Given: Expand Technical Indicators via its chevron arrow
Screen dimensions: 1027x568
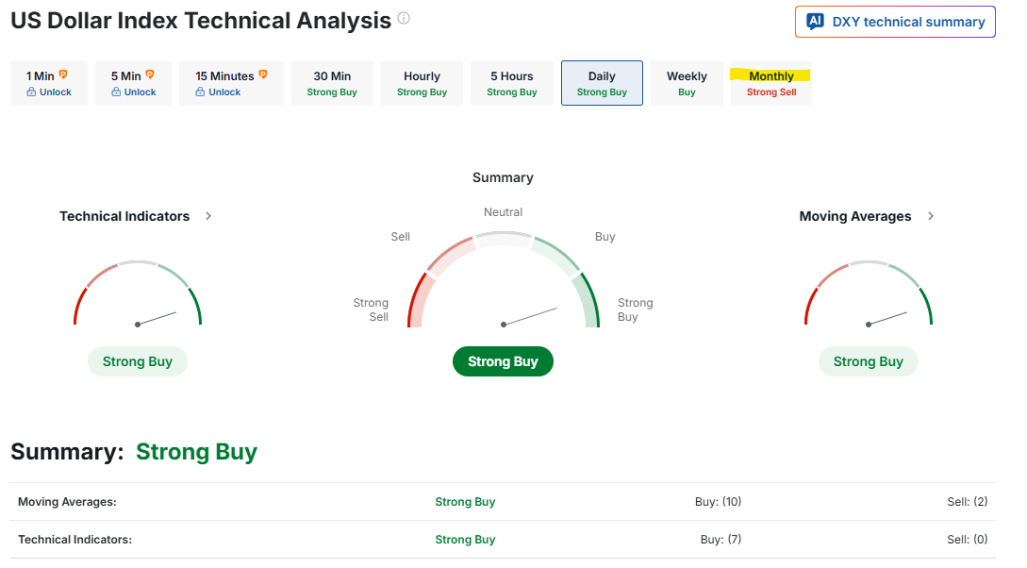Looking at the screenshot, I should click(208, 216).
